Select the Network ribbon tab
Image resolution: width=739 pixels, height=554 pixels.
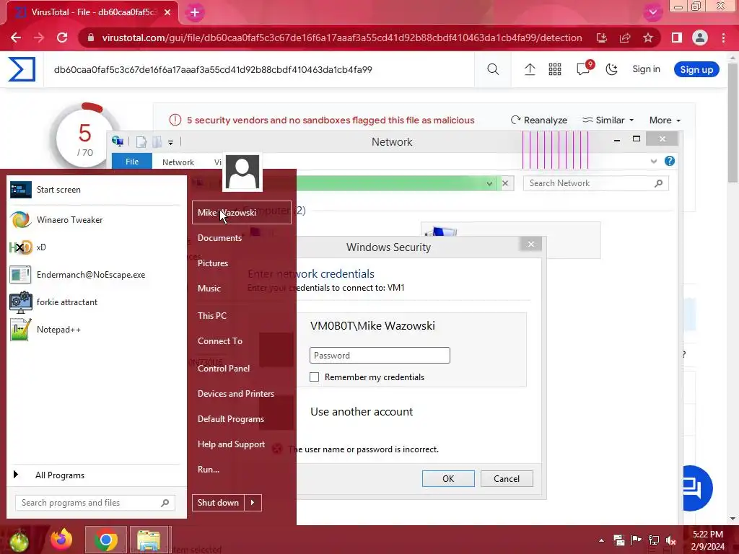pyautogui.click(x=178, y=162)
